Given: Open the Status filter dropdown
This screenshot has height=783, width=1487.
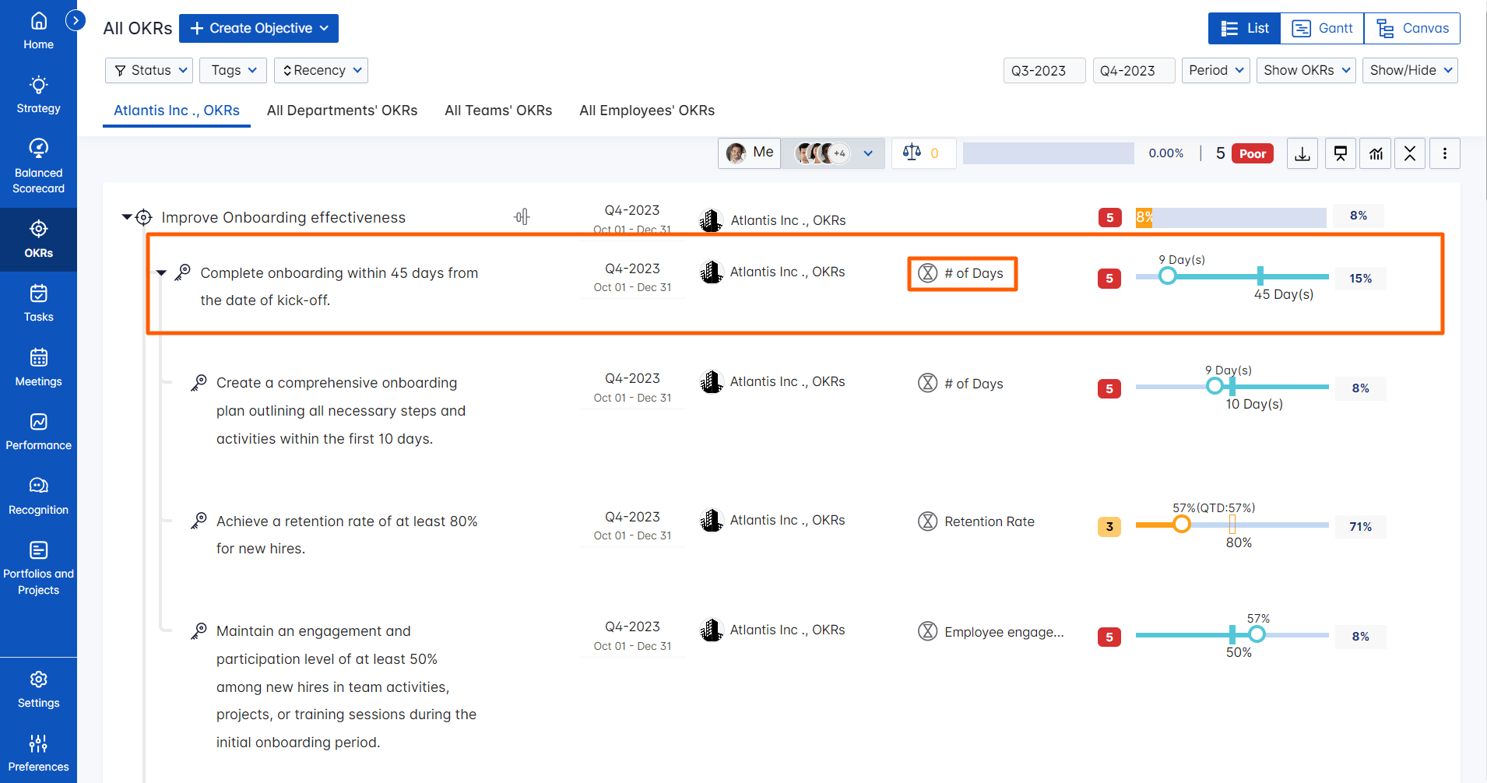Looking at the screenshot, I should 149,70.
